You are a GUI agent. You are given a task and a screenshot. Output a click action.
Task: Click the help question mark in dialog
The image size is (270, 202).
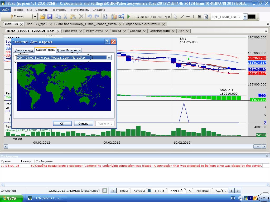click(107, 42)
